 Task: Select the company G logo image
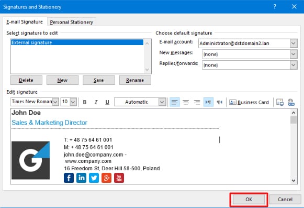31,160
